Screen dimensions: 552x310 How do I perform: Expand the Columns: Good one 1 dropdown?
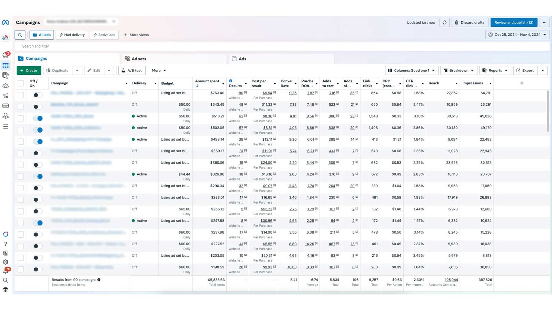412,71
